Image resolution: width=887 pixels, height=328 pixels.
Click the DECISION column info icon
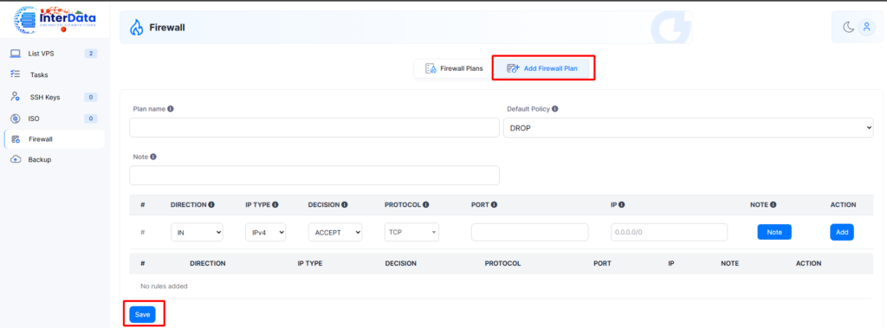point(345,205)
